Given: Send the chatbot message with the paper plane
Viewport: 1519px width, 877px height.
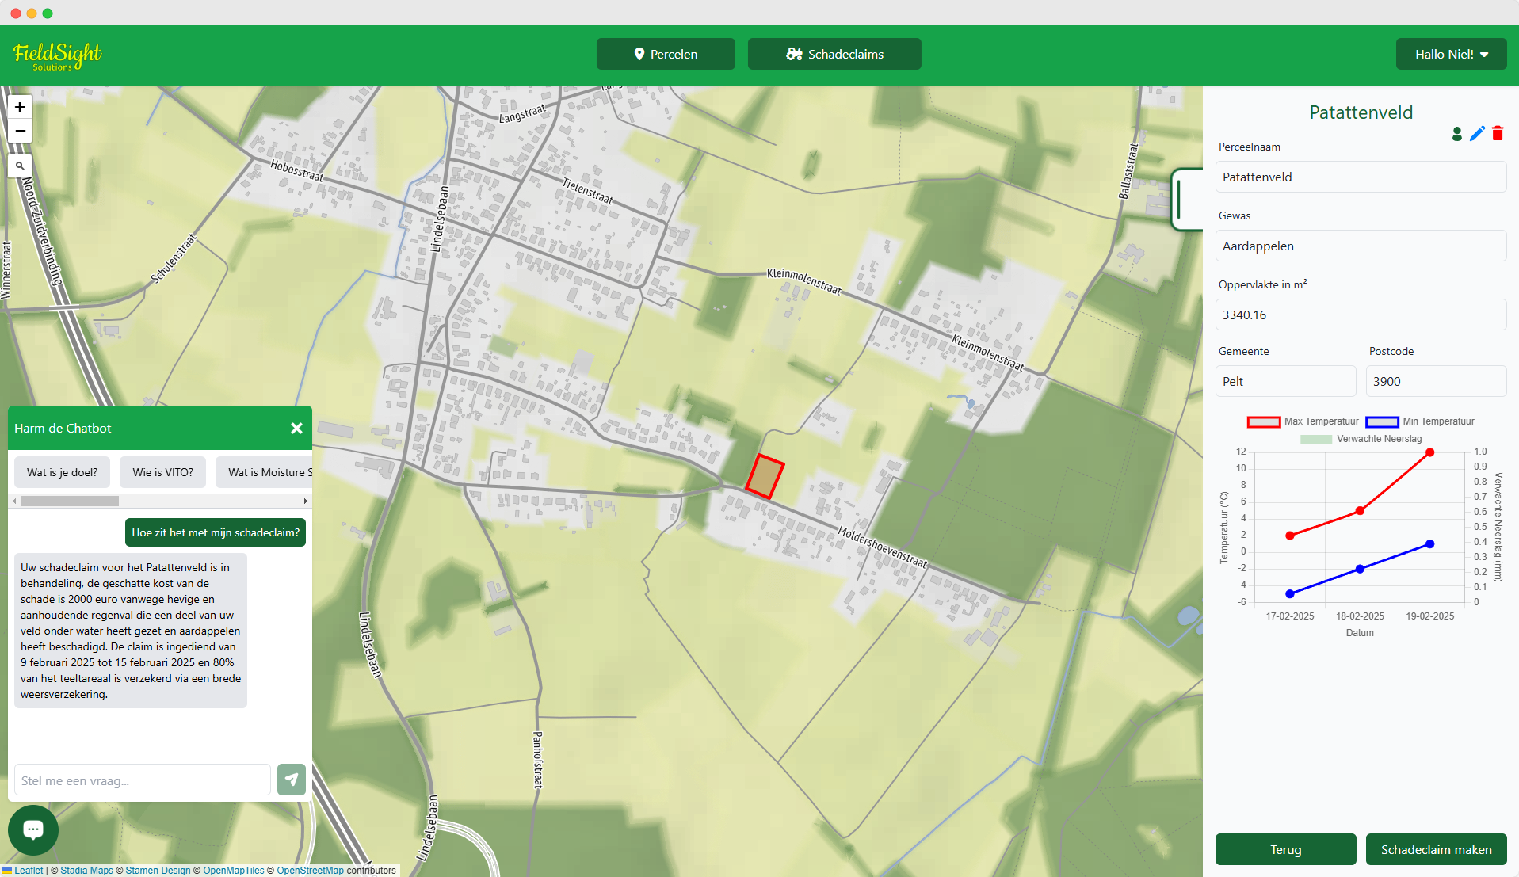Looking at the screenshot, I should pos(291,780).
